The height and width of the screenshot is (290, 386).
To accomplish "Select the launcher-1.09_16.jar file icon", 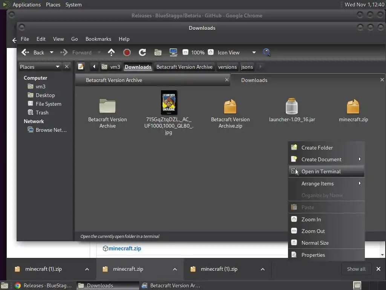I will point(292,106).
